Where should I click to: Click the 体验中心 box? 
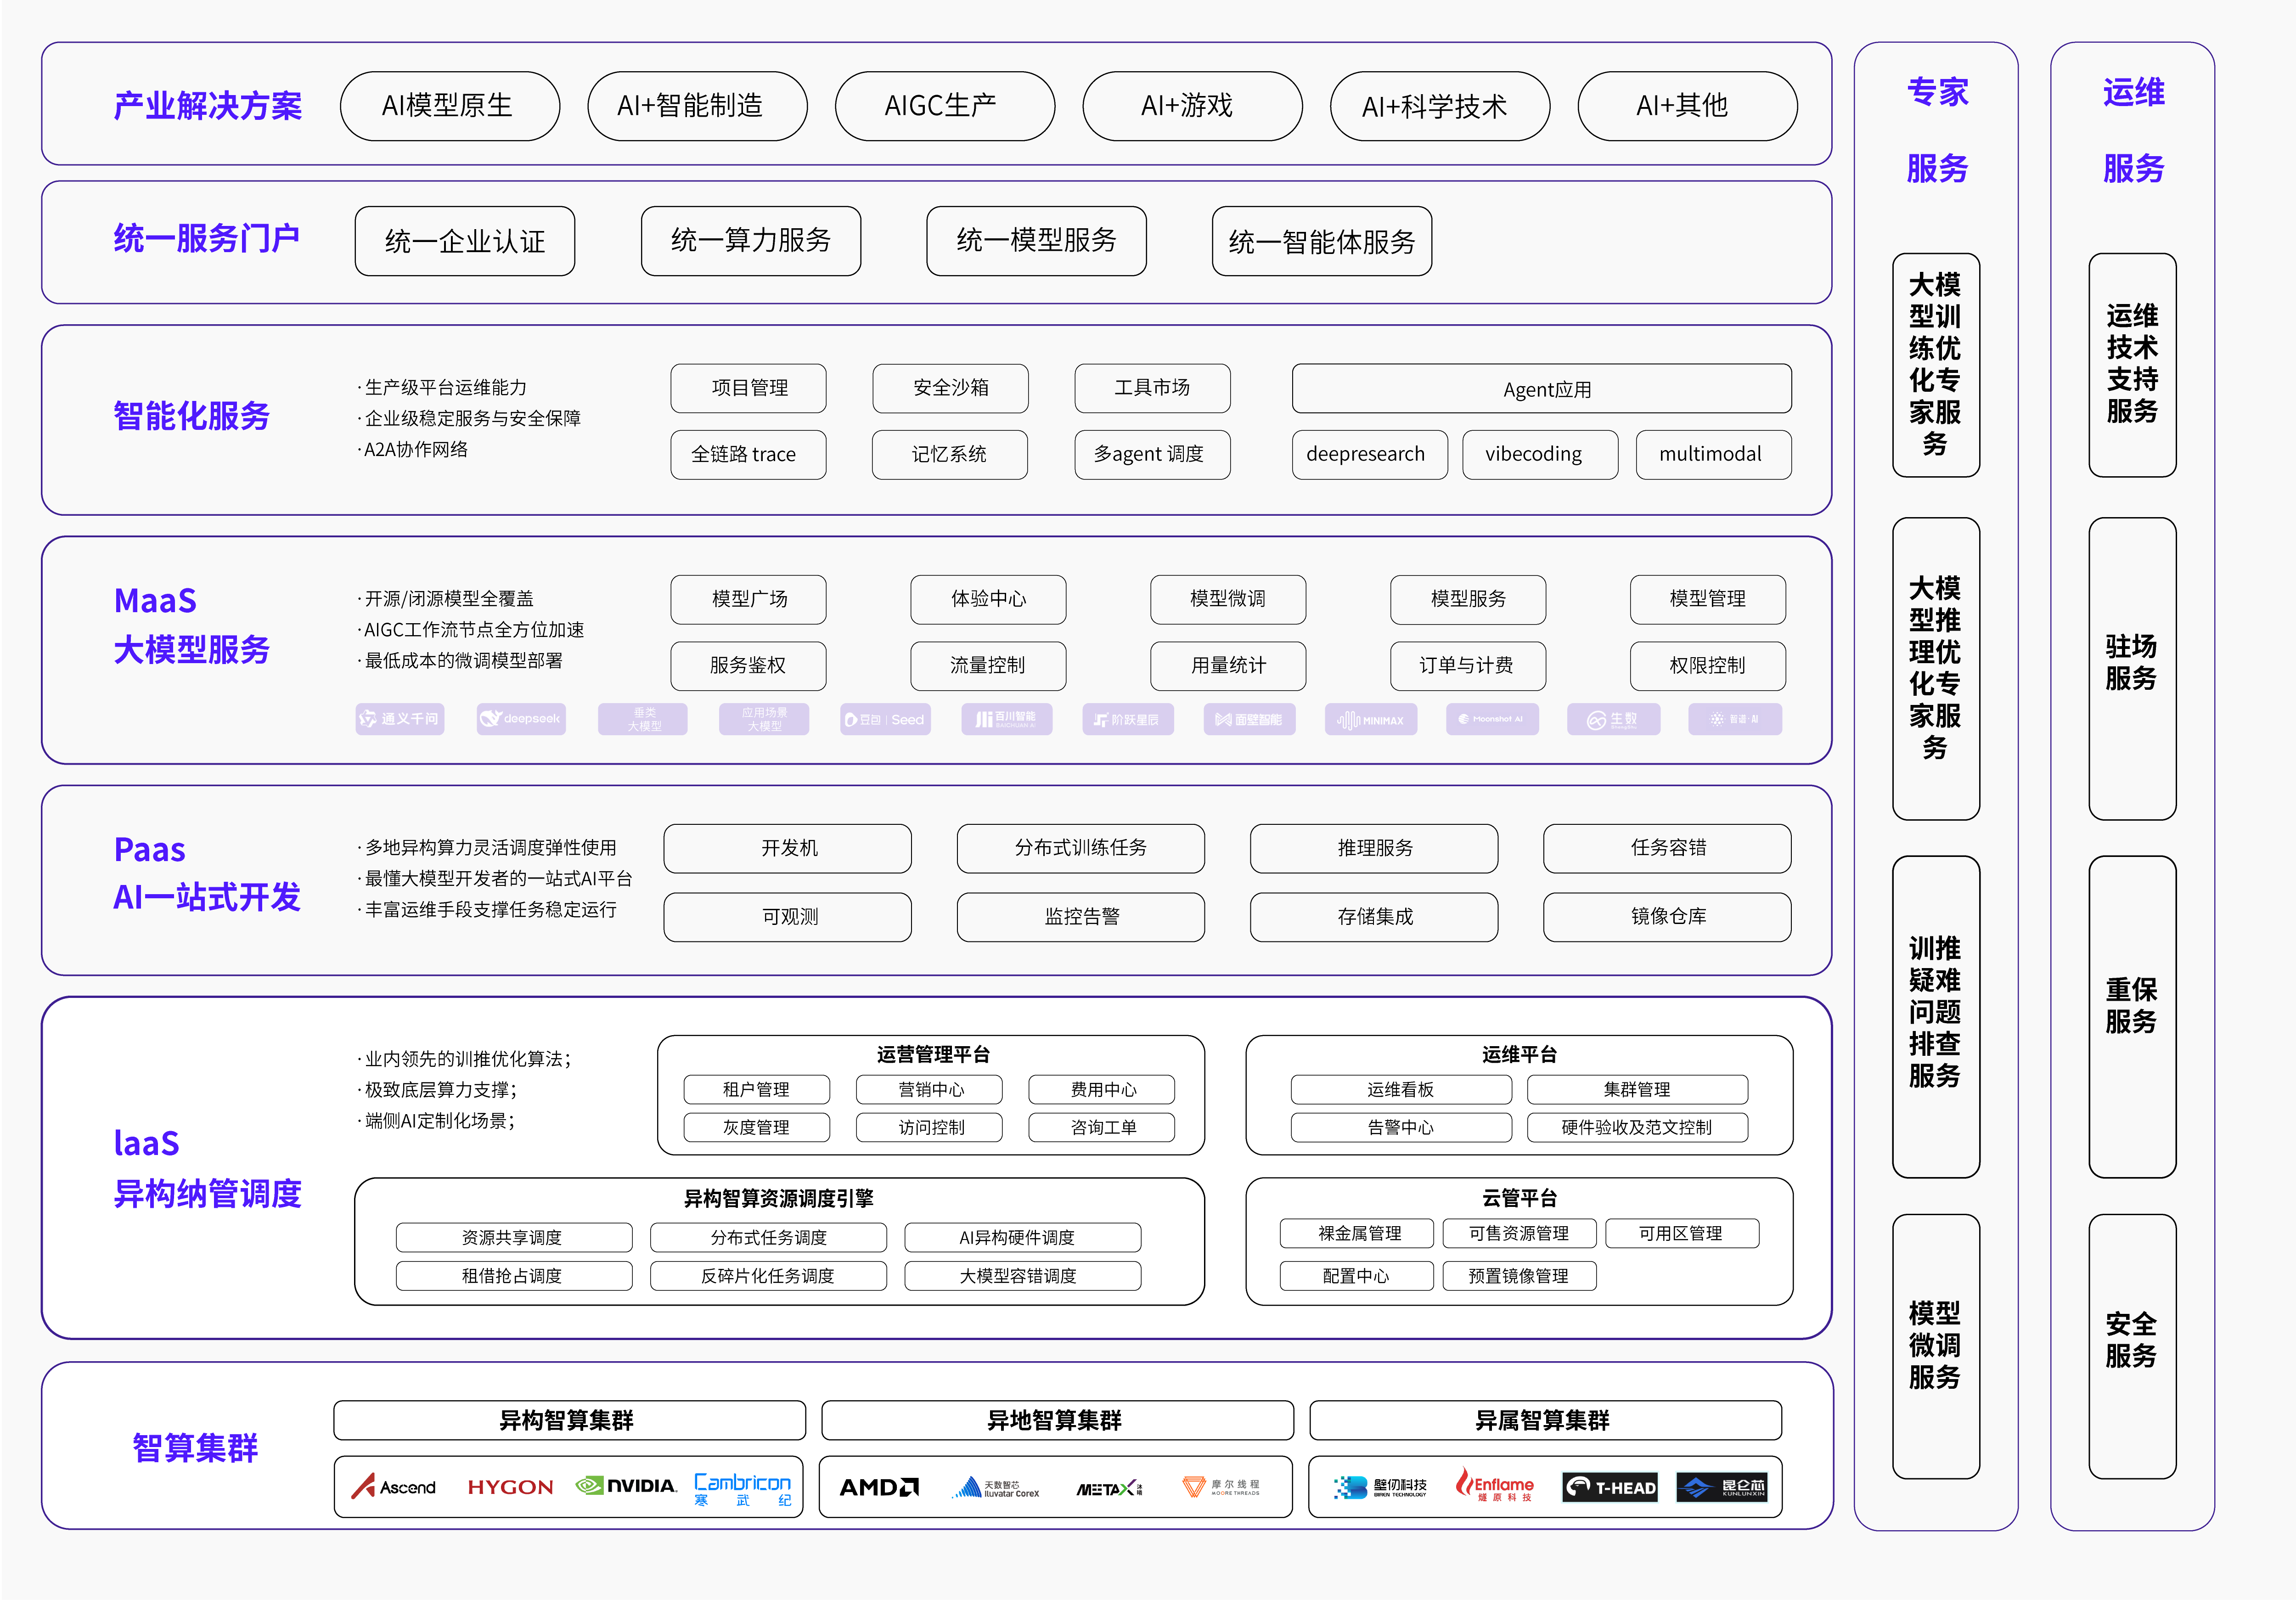989,599
